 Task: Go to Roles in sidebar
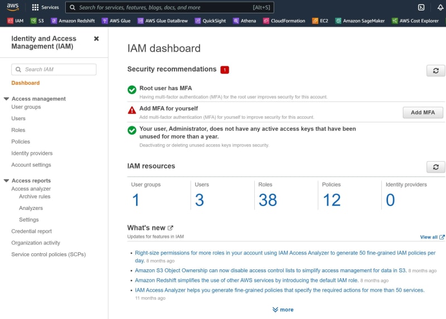[18, 130]
